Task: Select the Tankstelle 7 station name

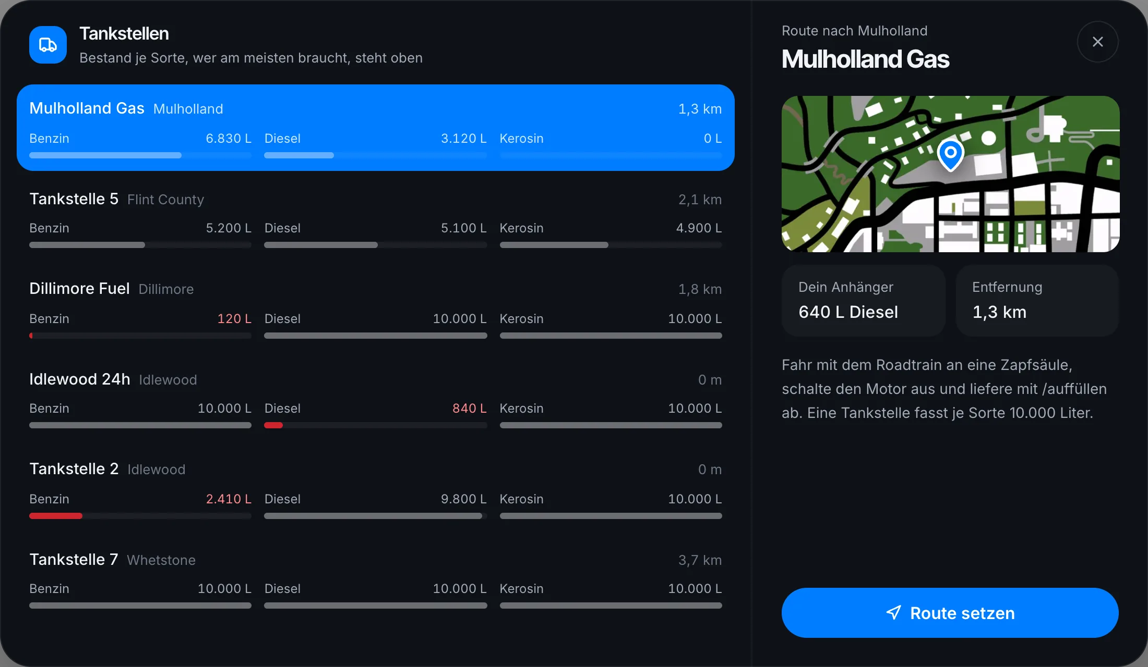Action: 74,560
